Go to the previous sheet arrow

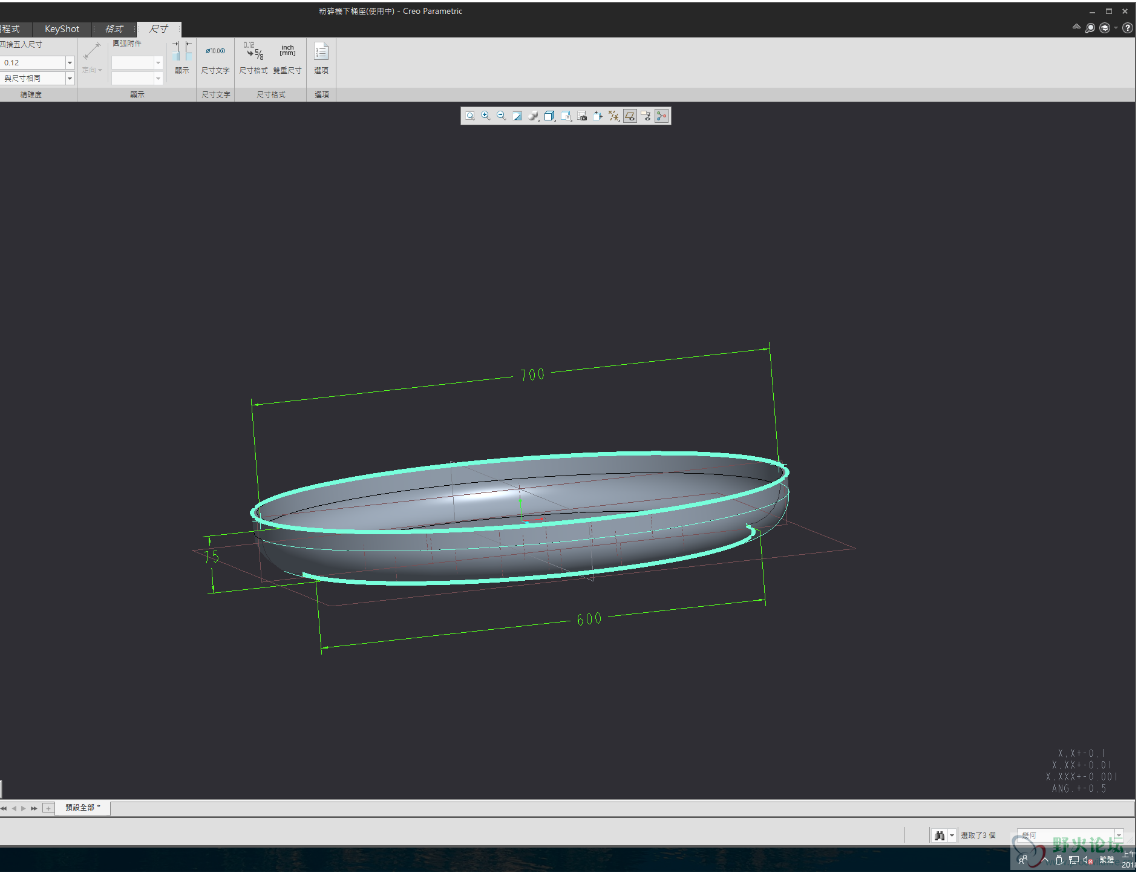click(x=14, y=808)
